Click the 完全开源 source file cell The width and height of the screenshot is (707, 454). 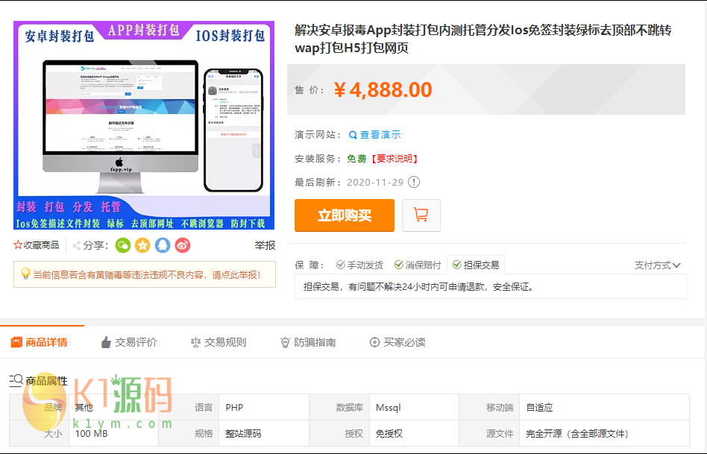point(604,434)
